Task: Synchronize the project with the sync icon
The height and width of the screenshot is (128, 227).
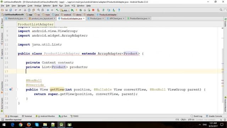Action: click(11, 10)
